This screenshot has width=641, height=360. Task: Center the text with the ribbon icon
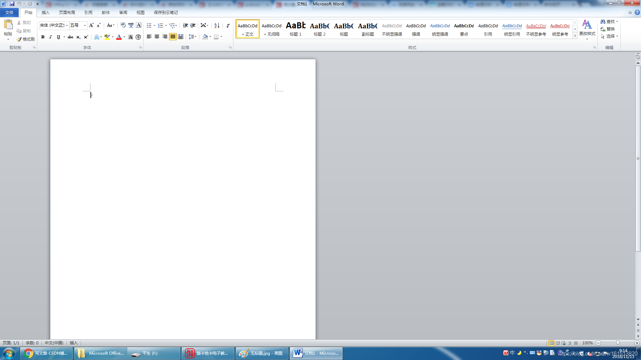(x=157, y=37)
